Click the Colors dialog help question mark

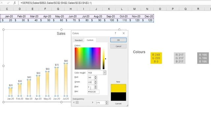[115, 33]
